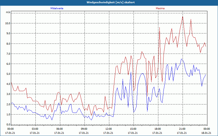Click the 3,0 y-axis value
This screenshot has height=136, width=218.
pos(8,94)
